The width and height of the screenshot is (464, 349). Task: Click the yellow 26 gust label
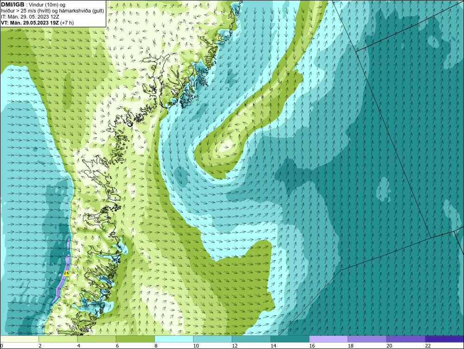66,273
